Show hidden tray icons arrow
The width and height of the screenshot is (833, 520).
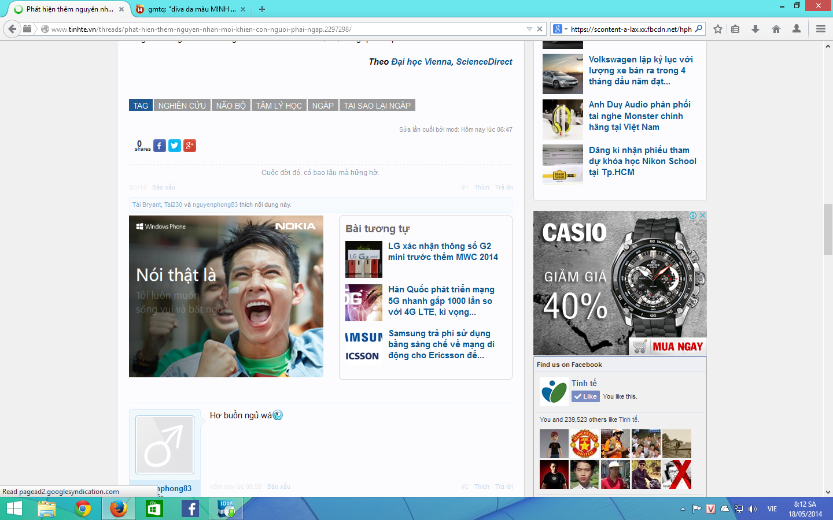pos(683,509)
